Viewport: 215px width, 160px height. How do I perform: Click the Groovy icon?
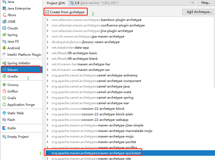4,85
